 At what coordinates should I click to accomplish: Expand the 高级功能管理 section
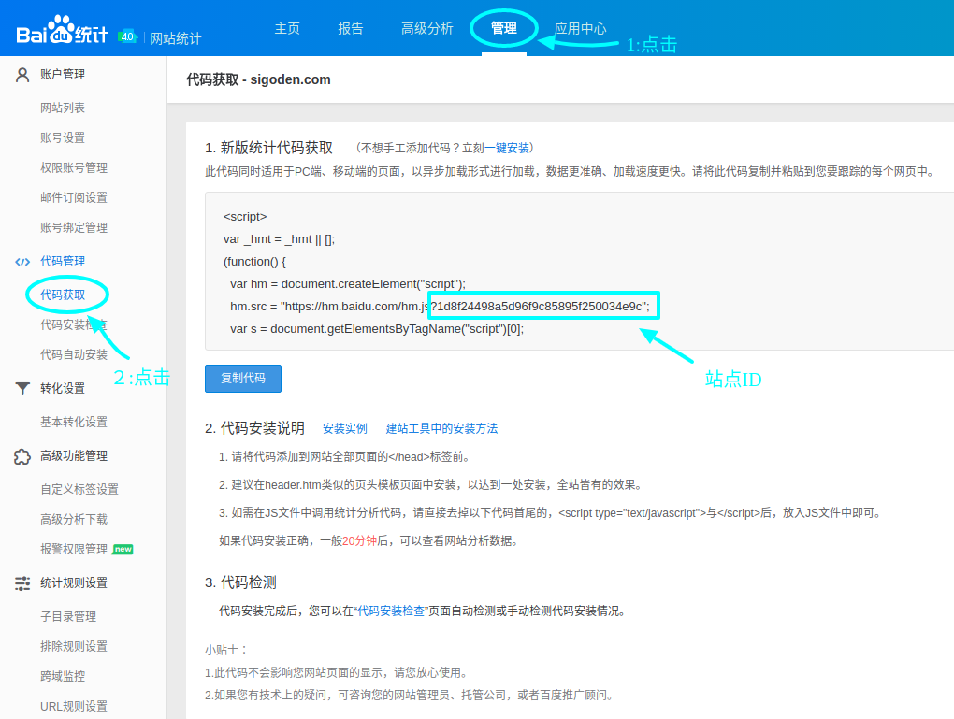[x=74, y=455]
